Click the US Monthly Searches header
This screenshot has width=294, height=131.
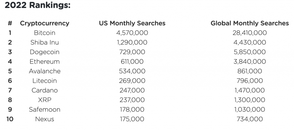click(132, 23)
